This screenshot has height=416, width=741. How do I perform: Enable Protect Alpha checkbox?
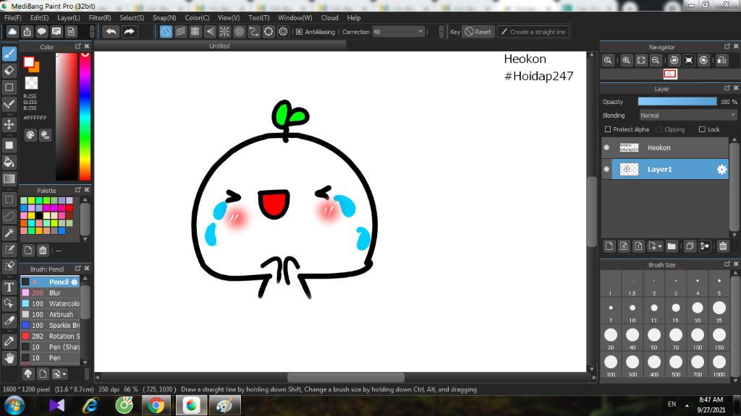pyautogui.click(x=608, y=129)
